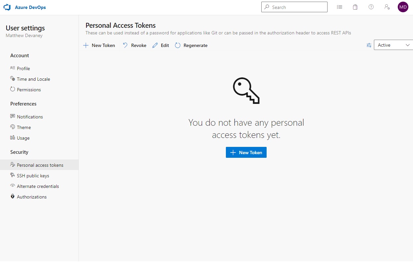Open the Marketplace shopping bag icon
The height and width of the screenshot is (262, 413).
coord(355,7)
